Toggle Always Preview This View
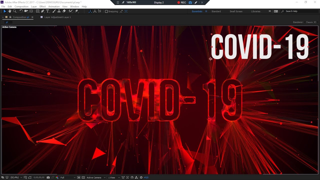 tap(3, 177)
